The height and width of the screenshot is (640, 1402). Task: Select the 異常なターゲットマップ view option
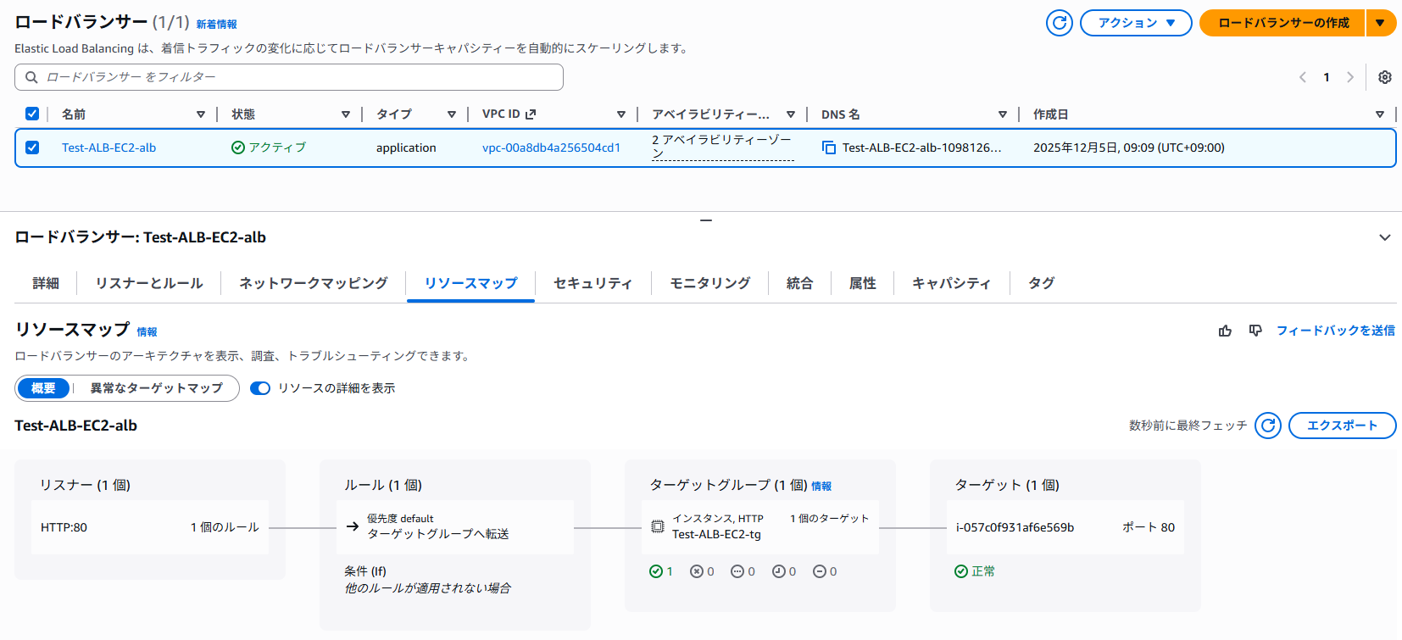click(156, 388)
